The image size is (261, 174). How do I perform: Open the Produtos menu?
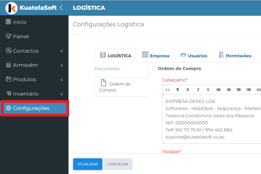(x=34, y=80)
